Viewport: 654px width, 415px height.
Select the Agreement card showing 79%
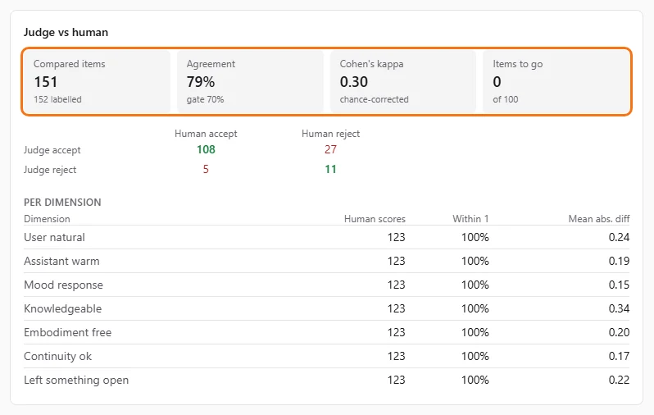coord(250,81)
